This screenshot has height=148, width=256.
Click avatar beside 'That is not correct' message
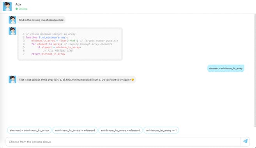pyautogui.click(x=12, y=79)
